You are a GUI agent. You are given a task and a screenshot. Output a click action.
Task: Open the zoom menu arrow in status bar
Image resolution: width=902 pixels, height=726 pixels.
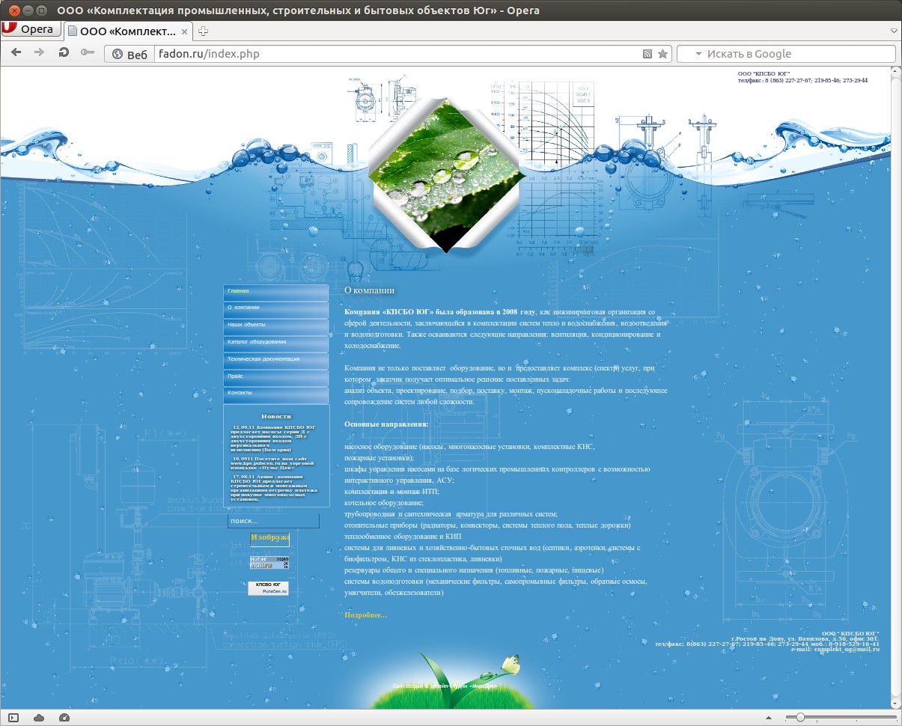click(770, 718)
